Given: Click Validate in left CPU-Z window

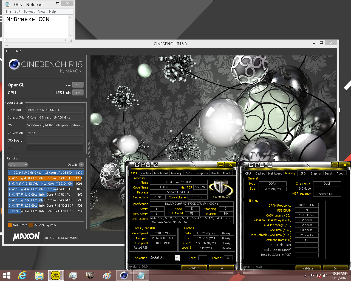Looking at the screenshot, I should [194, 268].
